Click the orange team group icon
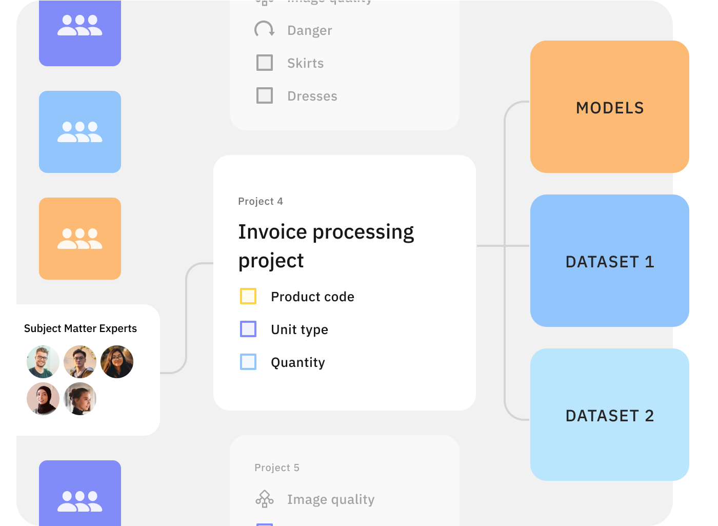This screenshot has width=718, height=526. point(80,239)
